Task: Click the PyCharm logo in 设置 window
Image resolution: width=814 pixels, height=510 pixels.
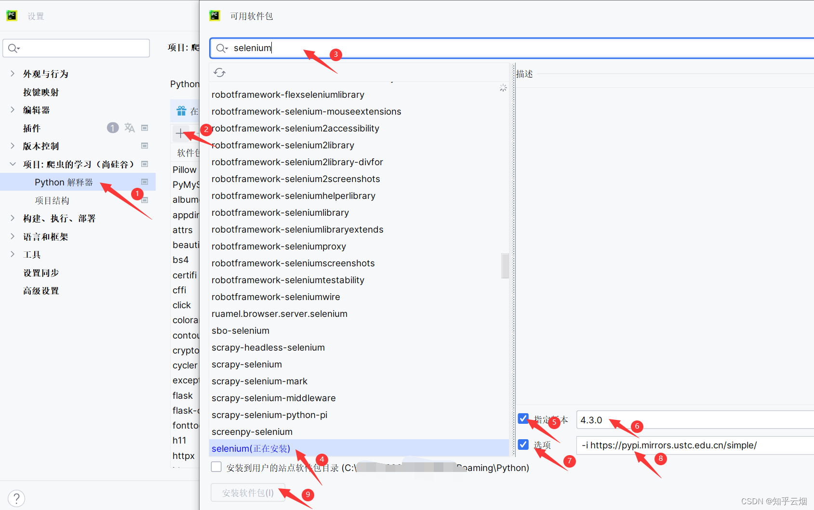Action: tap(12, 15)
